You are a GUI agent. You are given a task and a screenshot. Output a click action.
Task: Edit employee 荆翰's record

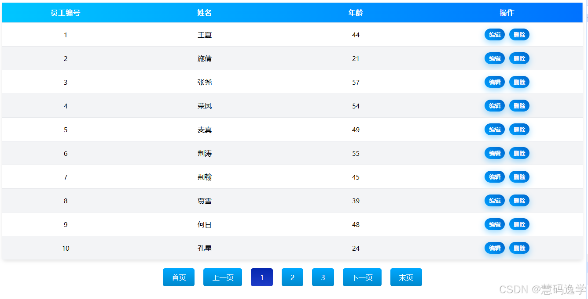point(495,177)
